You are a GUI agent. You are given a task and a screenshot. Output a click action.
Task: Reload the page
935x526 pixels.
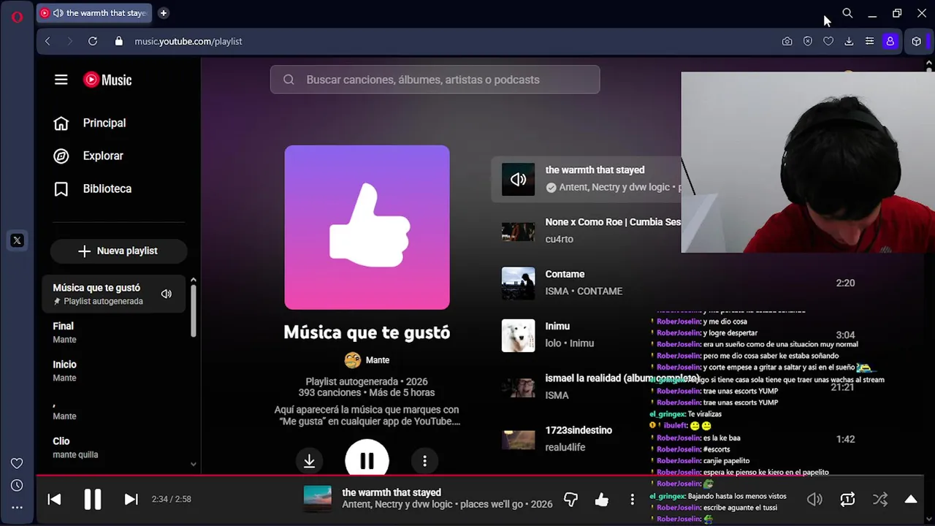93,42
